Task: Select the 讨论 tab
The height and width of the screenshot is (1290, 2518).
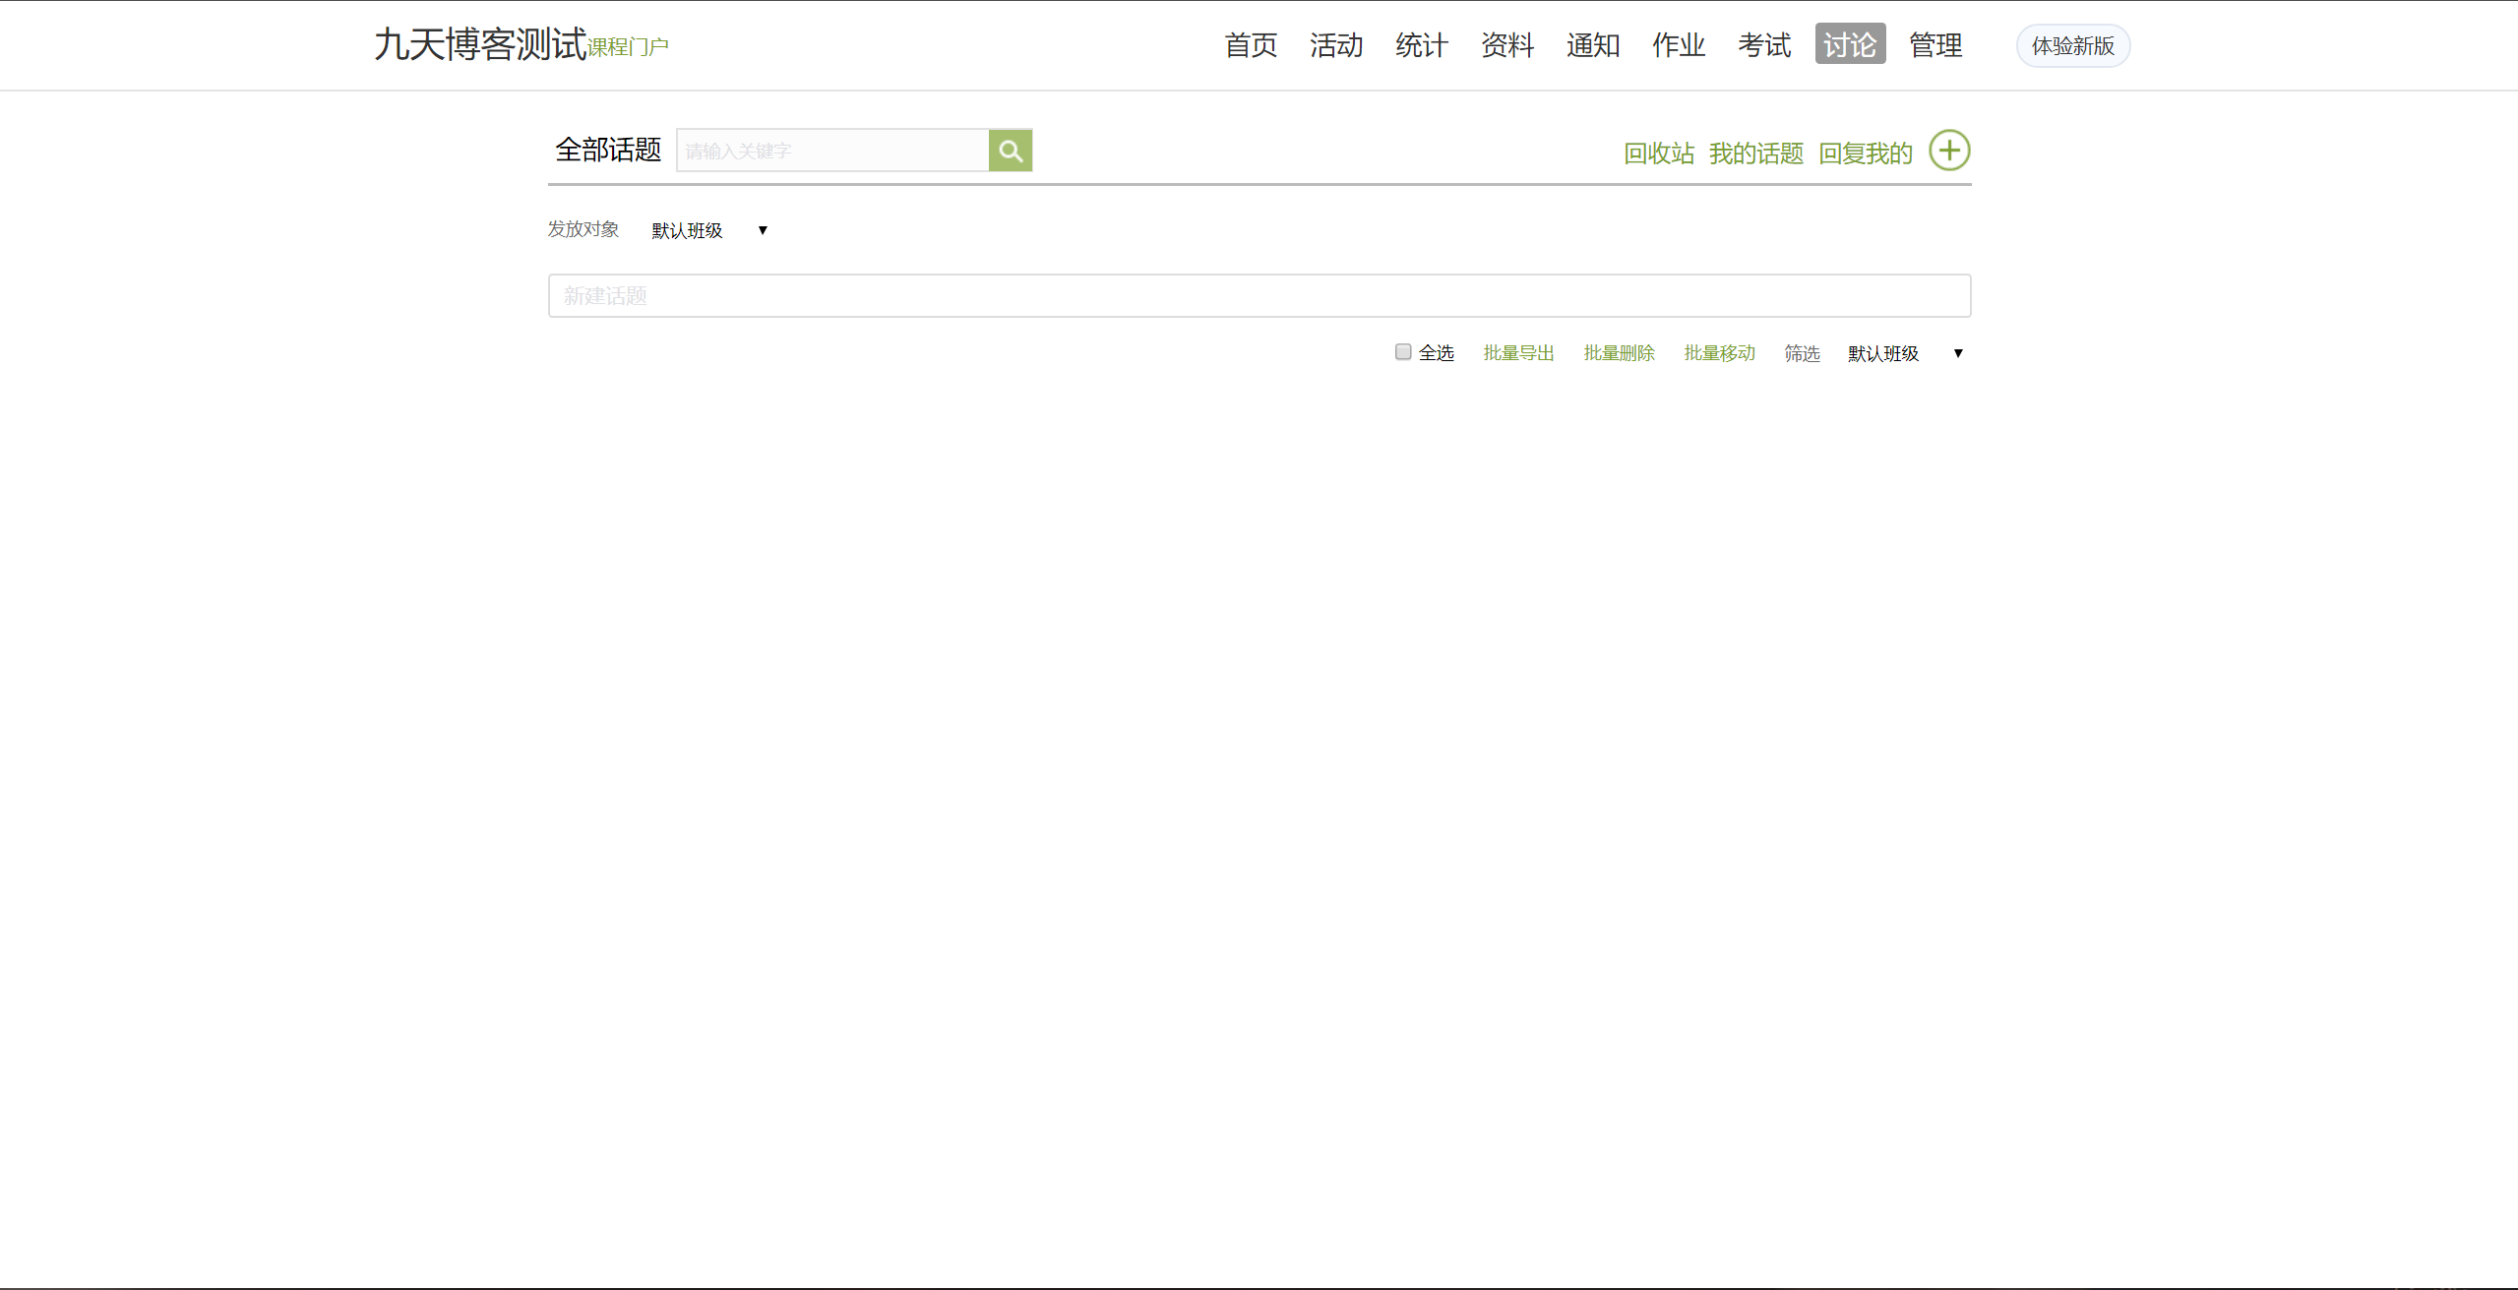Action: 1850,44
